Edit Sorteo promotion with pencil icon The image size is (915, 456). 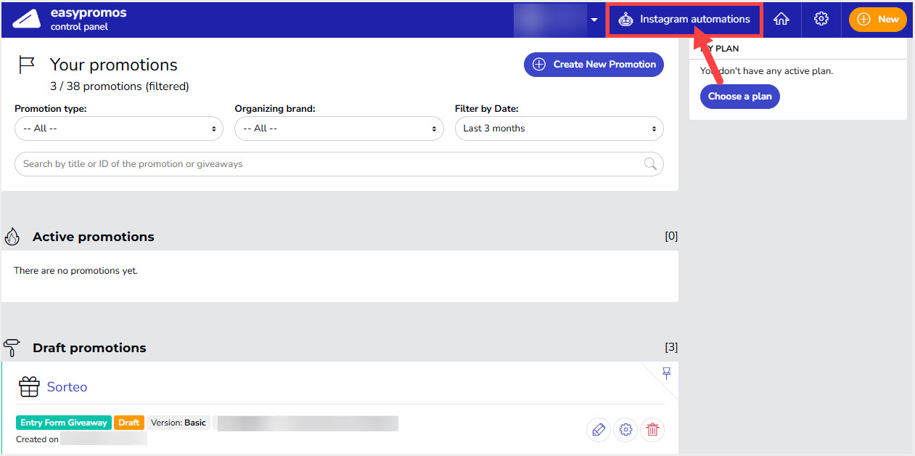point(598,430)
